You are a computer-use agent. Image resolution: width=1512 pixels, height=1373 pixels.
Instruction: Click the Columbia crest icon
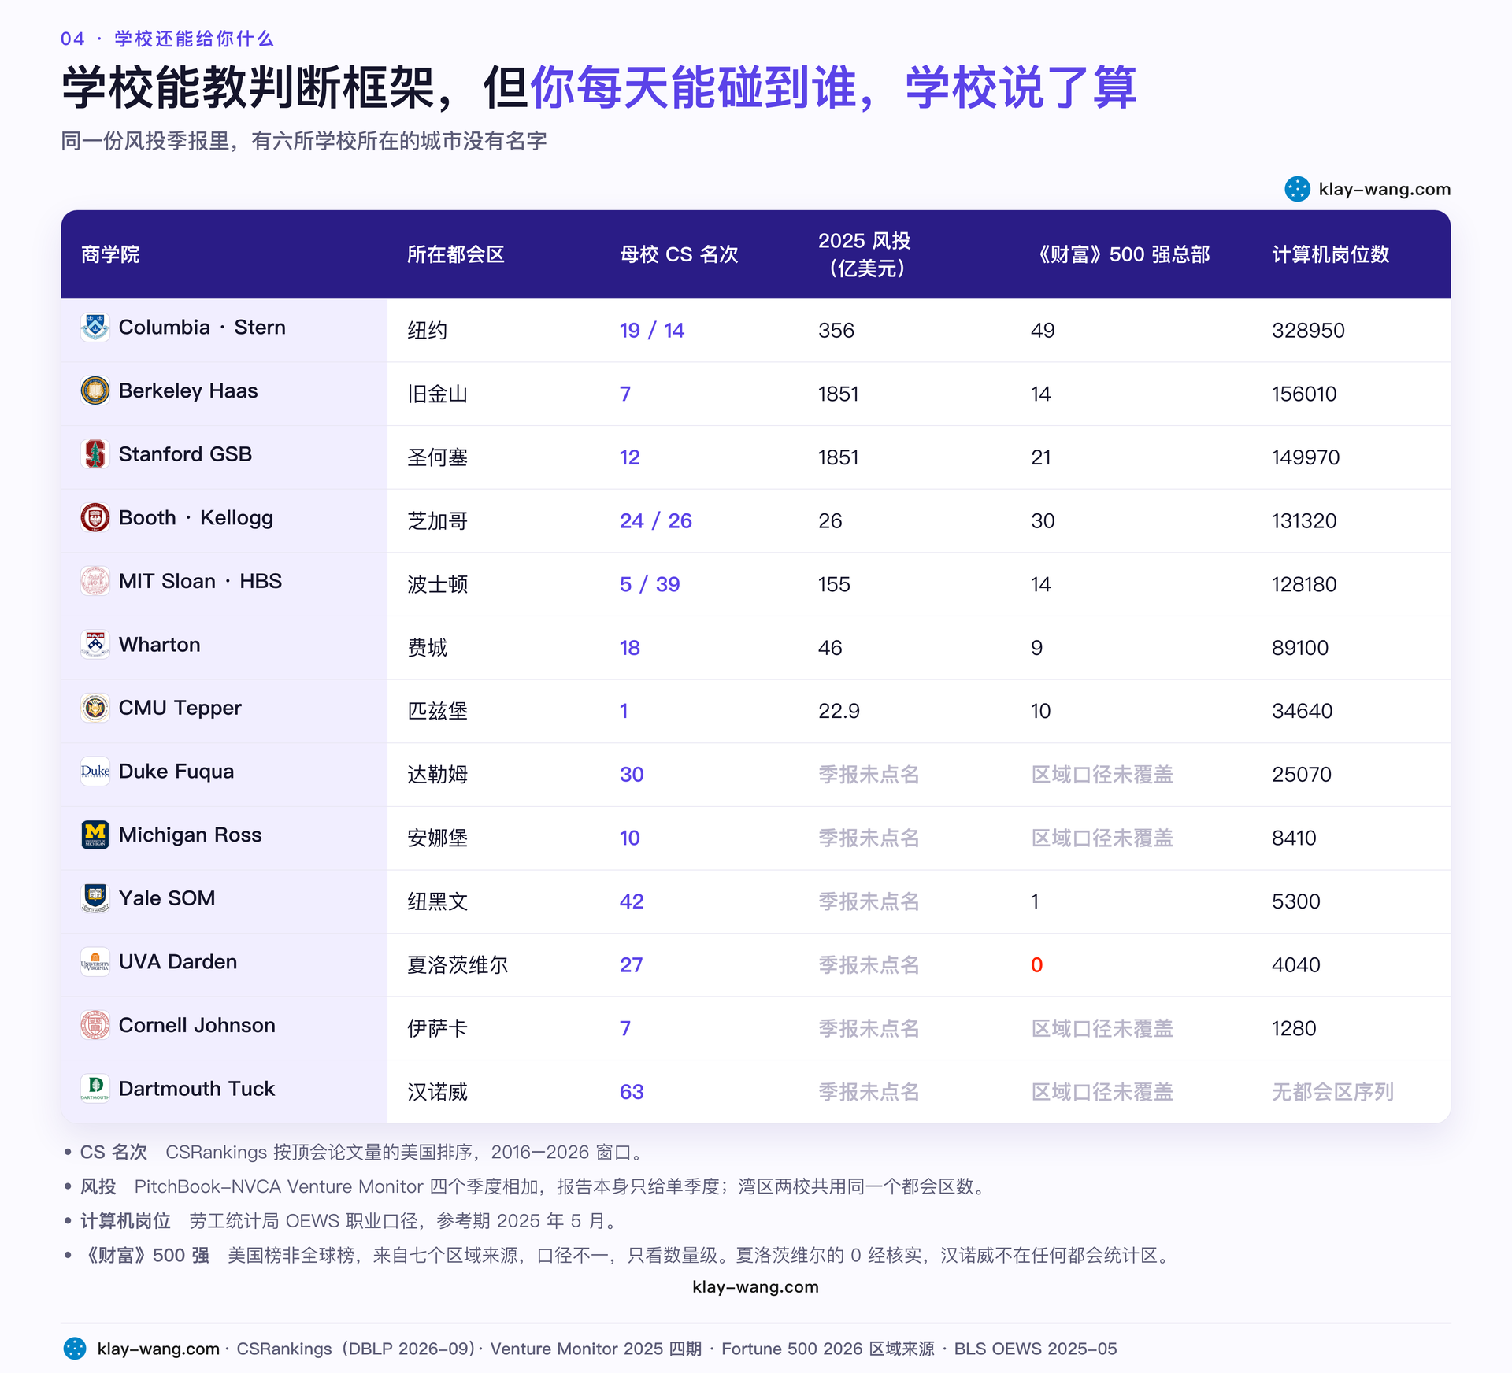pyautogui.click(x=95, y=327)
